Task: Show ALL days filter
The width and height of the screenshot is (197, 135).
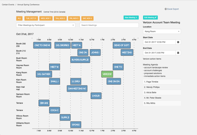Action: (x=19, y=18)
